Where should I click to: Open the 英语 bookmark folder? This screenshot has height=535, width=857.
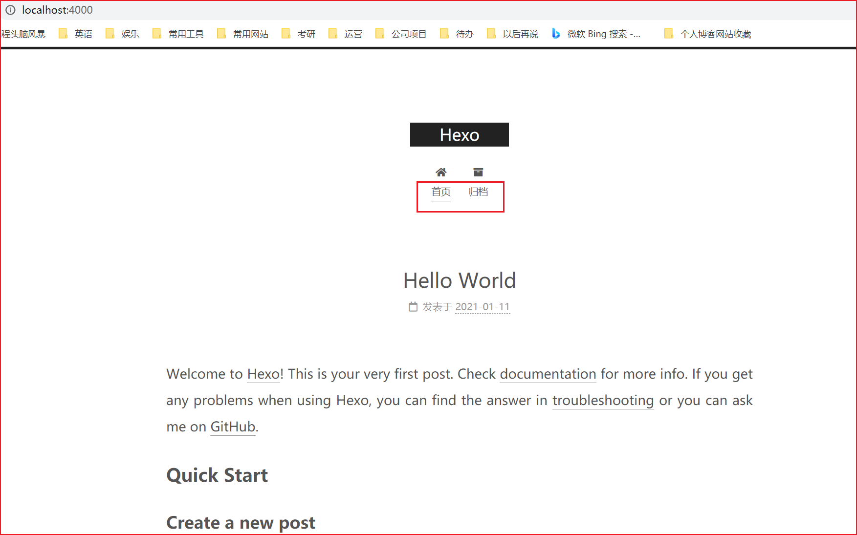click(76, 34)
